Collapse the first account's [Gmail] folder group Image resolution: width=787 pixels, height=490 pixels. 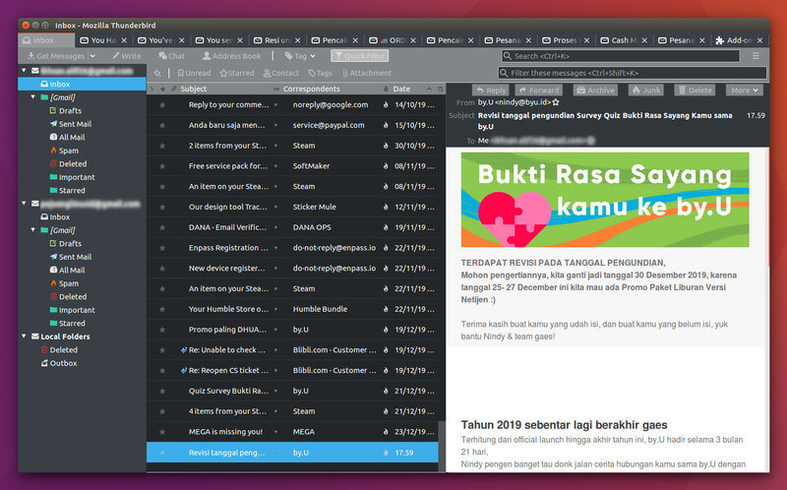[33, 96]
